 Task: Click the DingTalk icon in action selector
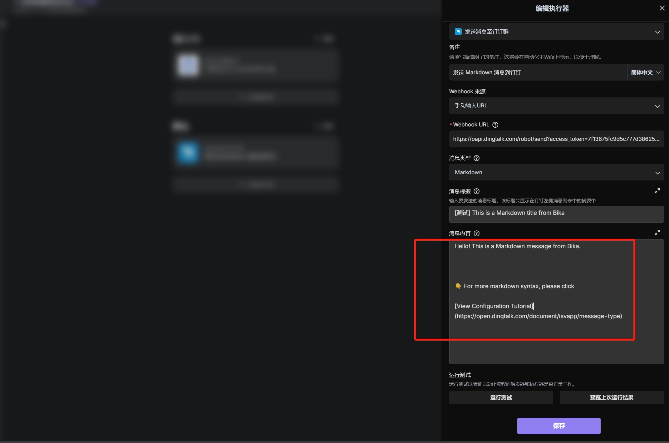point(458,32)
